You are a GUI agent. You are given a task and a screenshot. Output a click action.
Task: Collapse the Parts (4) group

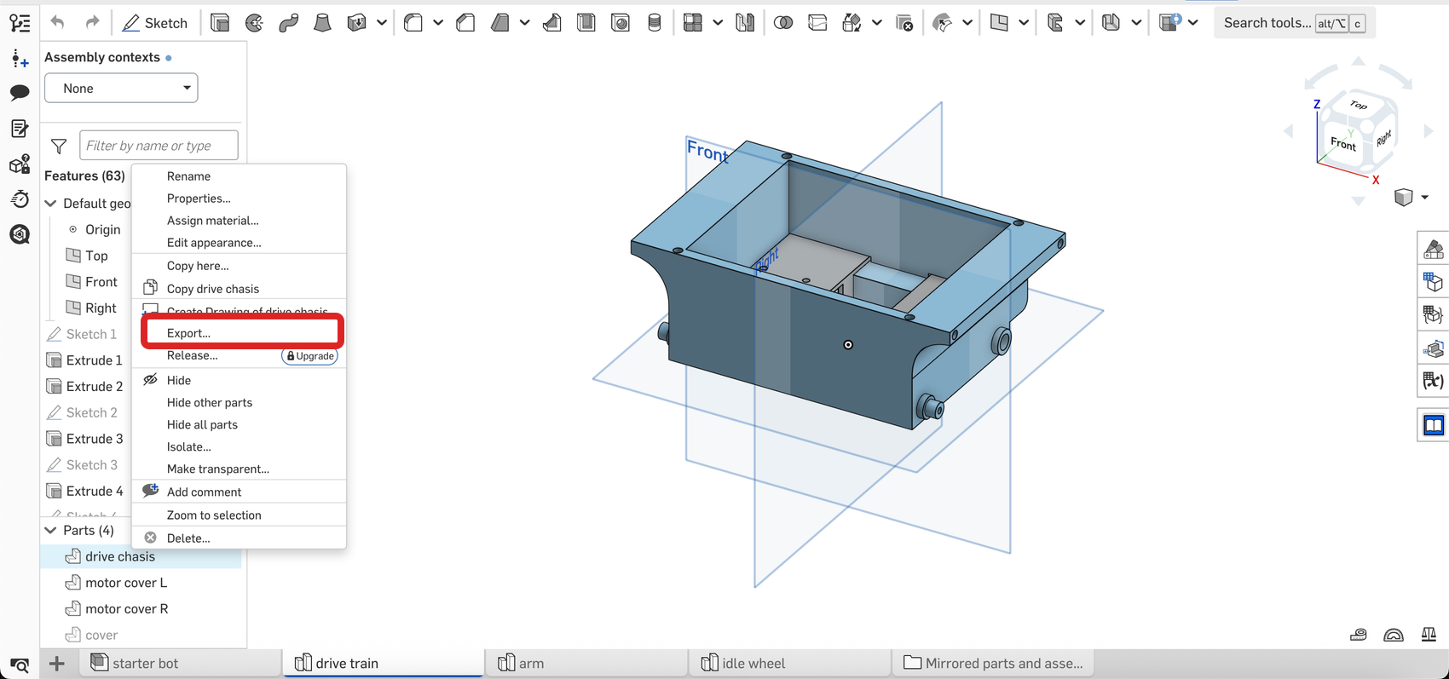coord(51,531)
